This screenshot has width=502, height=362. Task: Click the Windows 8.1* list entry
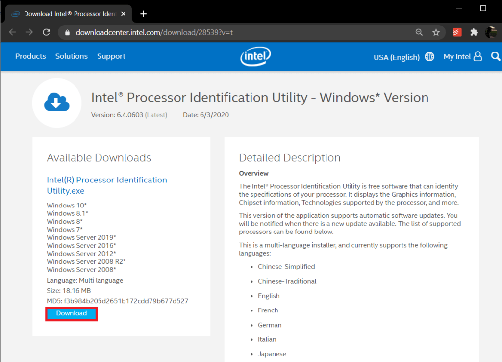click(67, 213)
